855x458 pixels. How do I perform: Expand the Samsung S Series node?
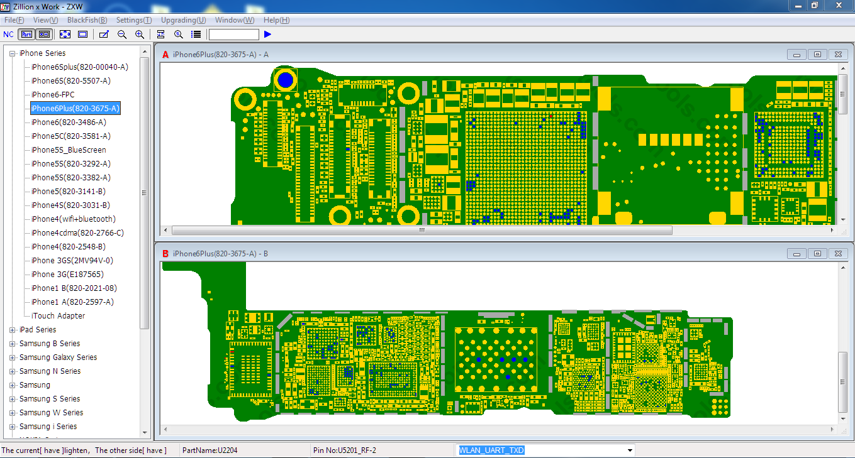tap(13, 399)
